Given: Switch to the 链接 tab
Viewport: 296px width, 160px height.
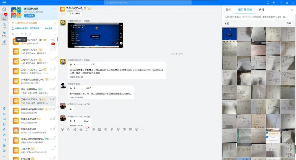Looking at the screenshot, I should pyautogui.click(x=261, y=10).
